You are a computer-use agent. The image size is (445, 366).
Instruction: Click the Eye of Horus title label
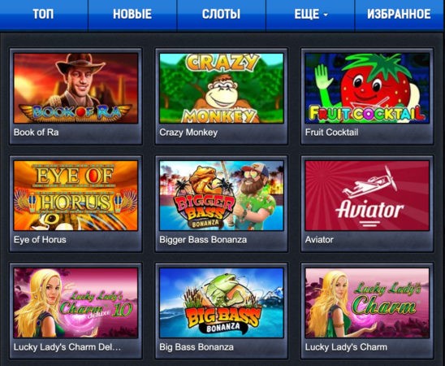tap(40, 240)
